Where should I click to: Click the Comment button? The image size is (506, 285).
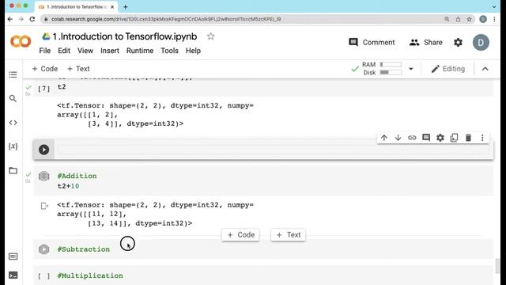click(372, 42)
